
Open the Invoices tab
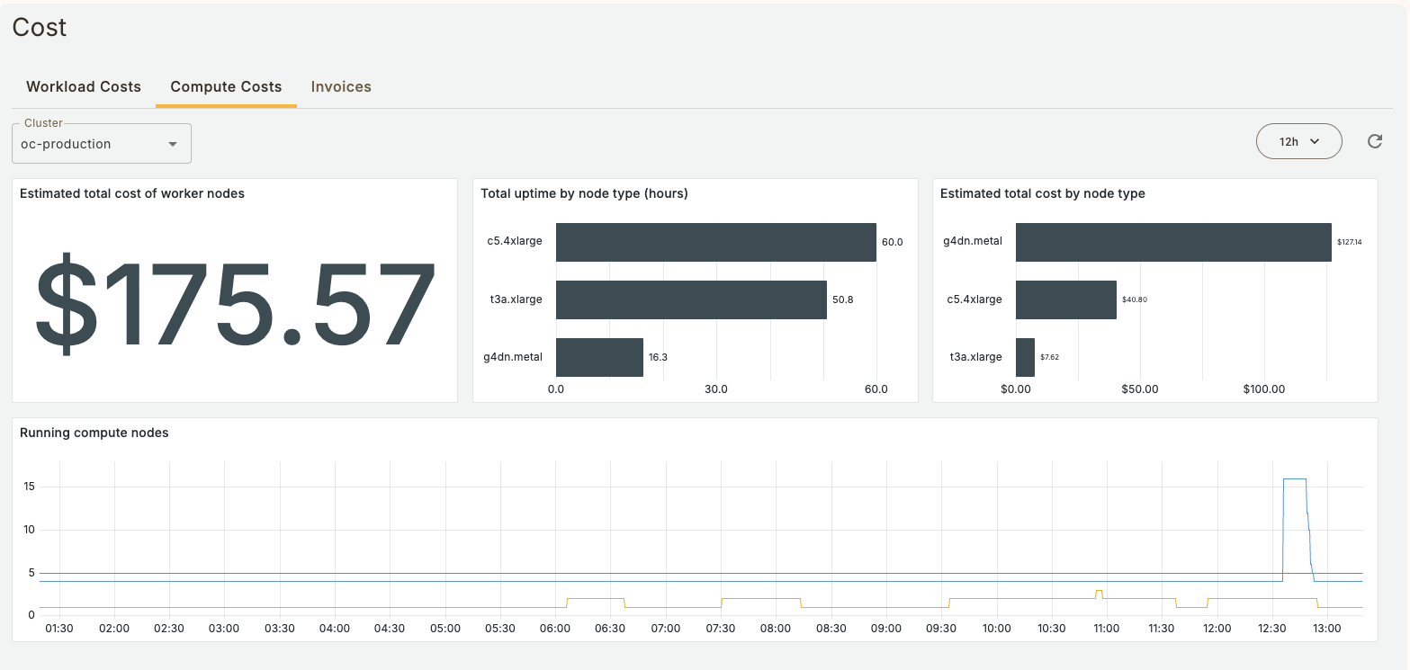click(341, 87)
